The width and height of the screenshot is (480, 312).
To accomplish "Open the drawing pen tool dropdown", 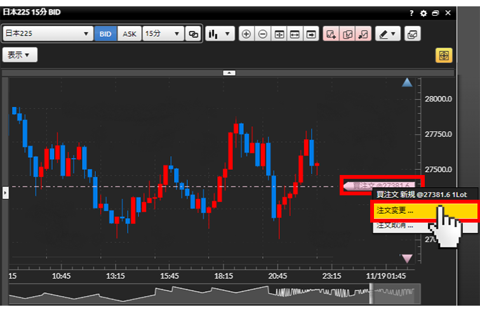I will click(x=387, y=34).
